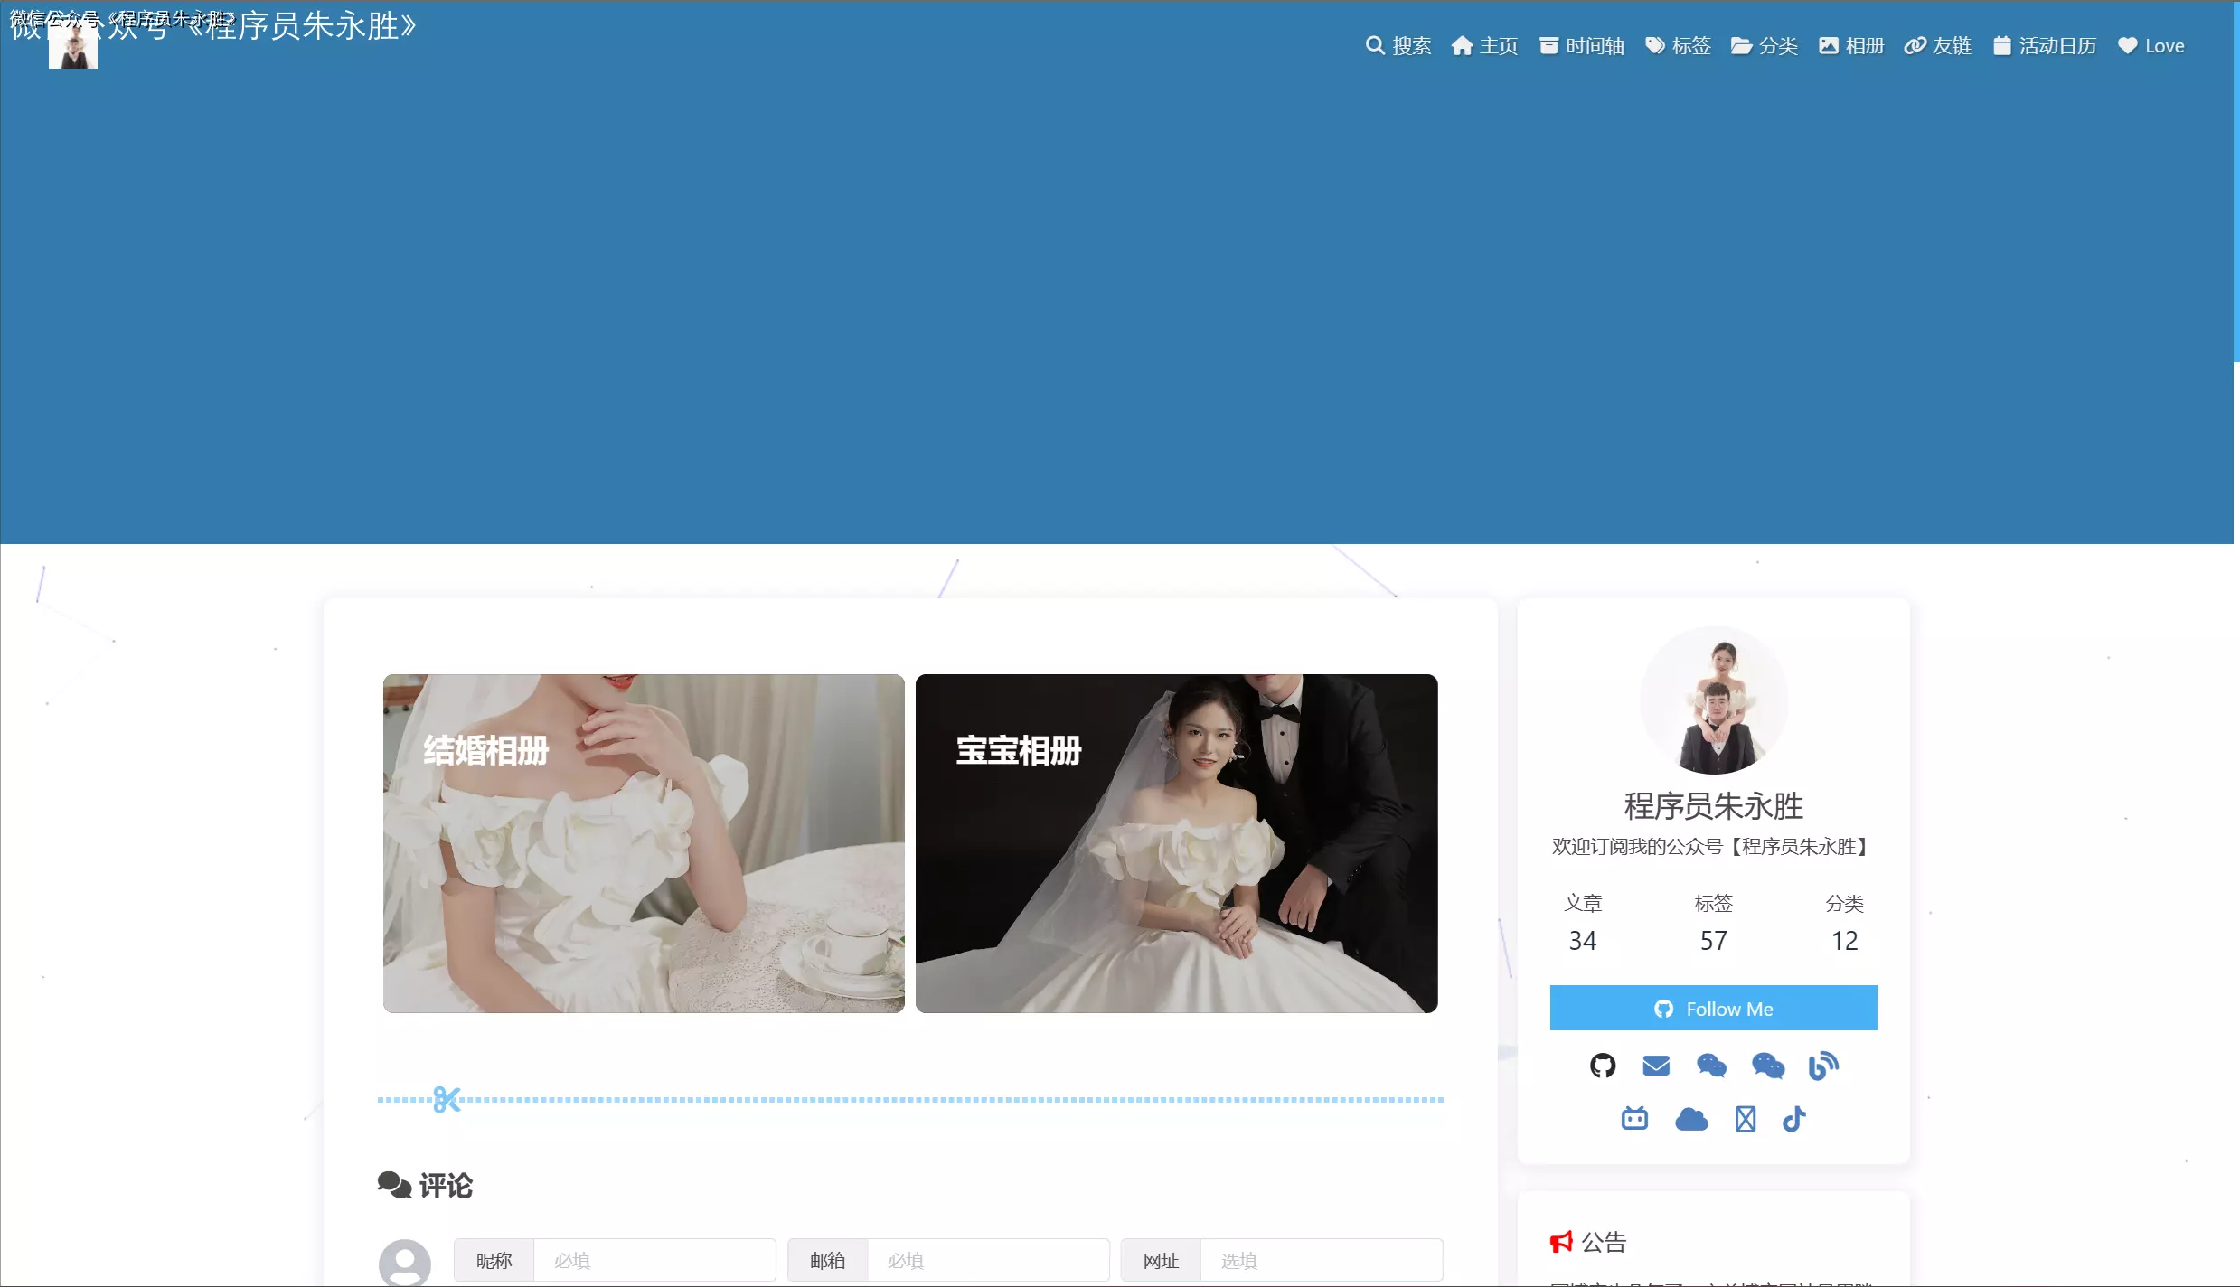This screenshot has height=1287, width=2240.
Task: Open the 标签 tags page
Action: [x=1678, y=46]
